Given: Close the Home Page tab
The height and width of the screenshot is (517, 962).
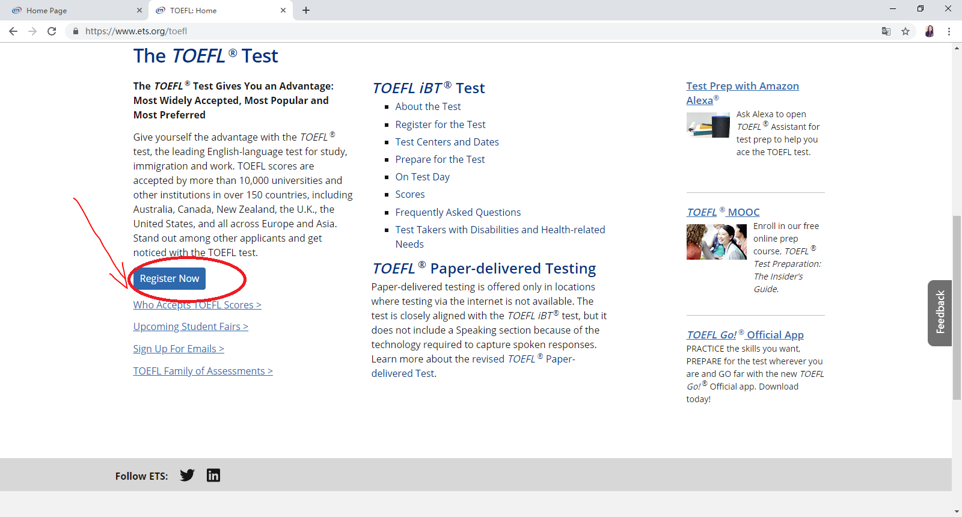Looking at the screenshot, I should [x=139, y=10].
